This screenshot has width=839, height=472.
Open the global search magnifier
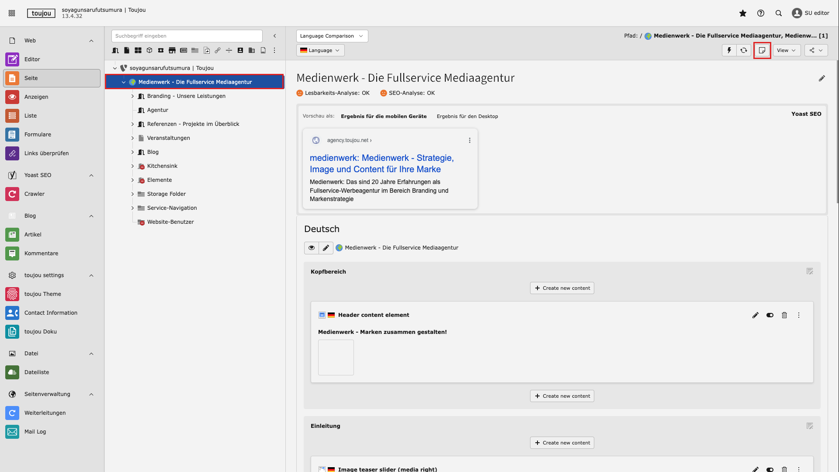pos(779,13)
